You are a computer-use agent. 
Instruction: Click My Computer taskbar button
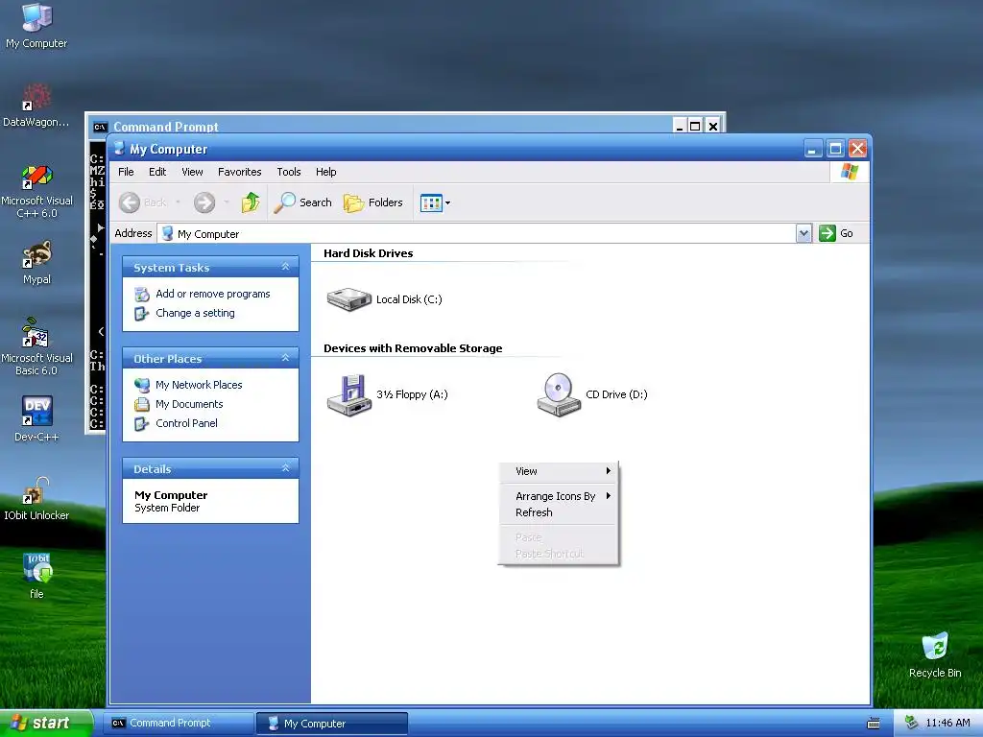tap(332, 724)
